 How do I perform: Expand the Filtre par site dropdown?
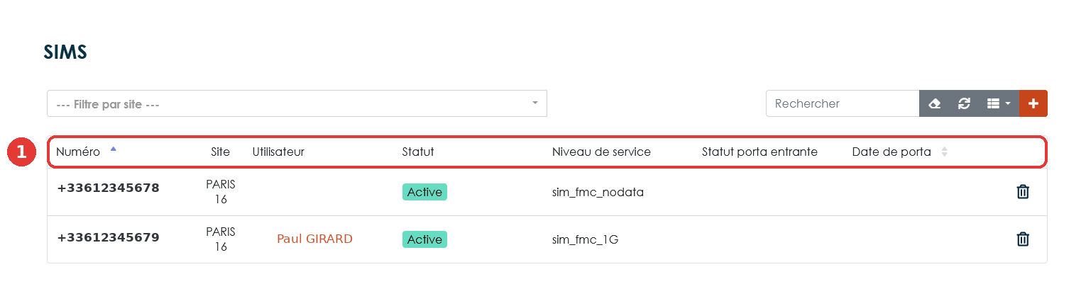[x=297, y=103]
